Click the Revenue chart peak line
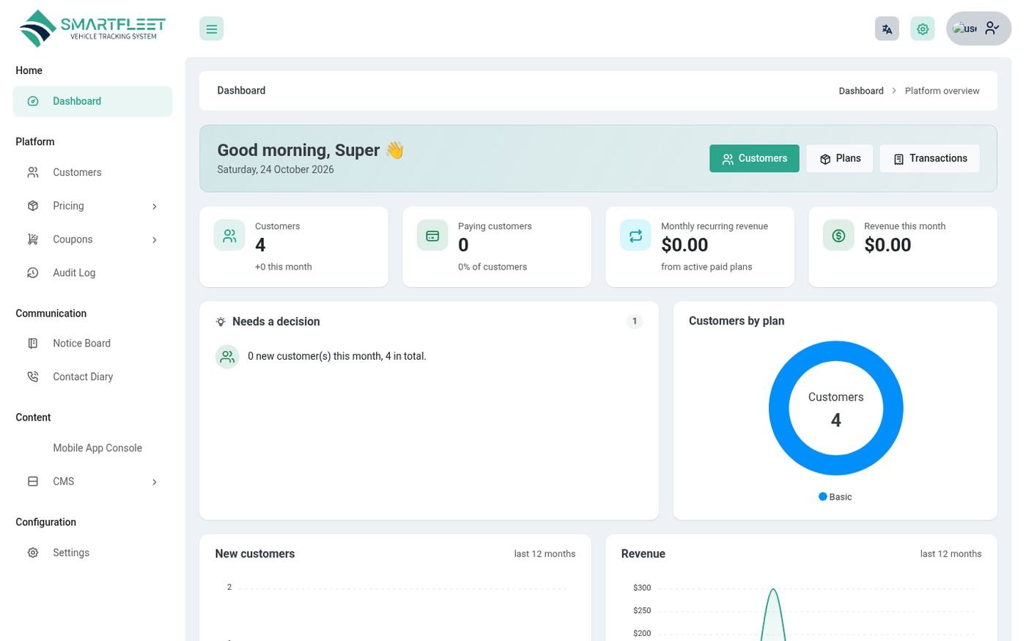The height and width of the screenshot is (641, 1026). point(773,590)
